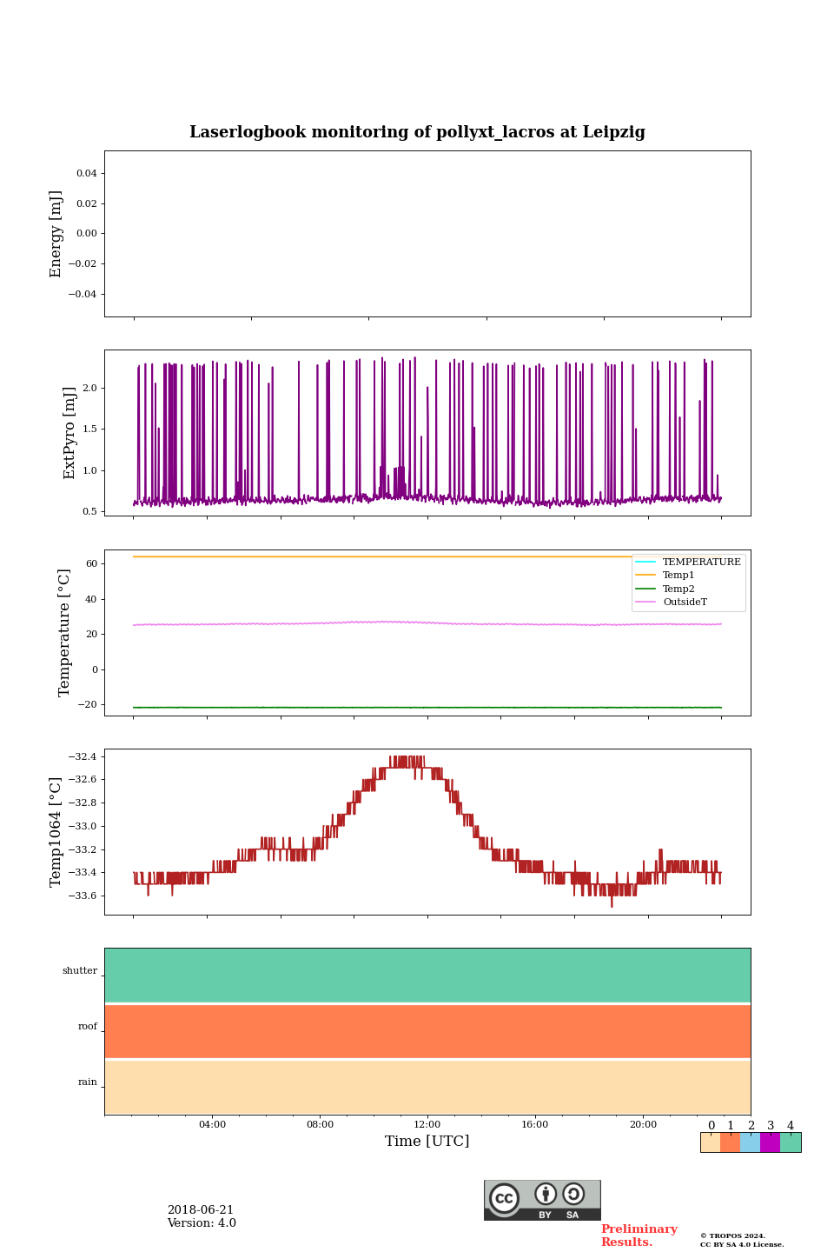Click the green colorbar swatch labeled 4
The width and height of the screenshot is (834, 1252).
tap(791, 1142)
